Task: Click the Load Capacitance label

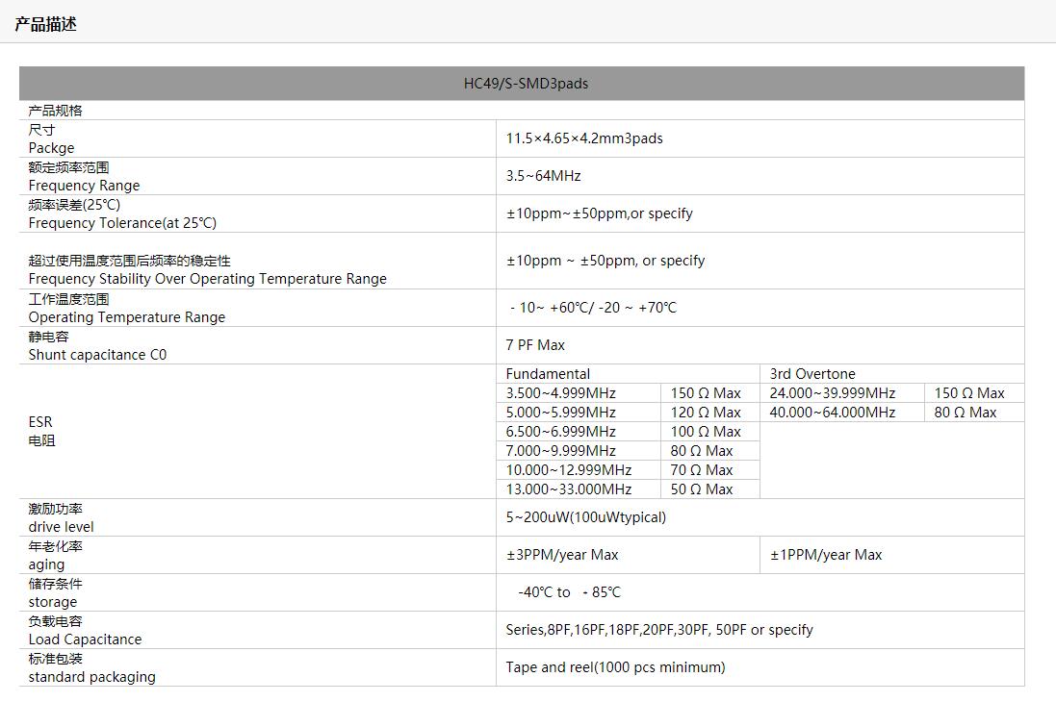Action: click(85, 639)
